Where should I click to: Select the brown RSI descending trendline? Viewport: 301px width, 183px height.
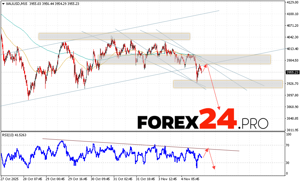(x=141, y=145)
